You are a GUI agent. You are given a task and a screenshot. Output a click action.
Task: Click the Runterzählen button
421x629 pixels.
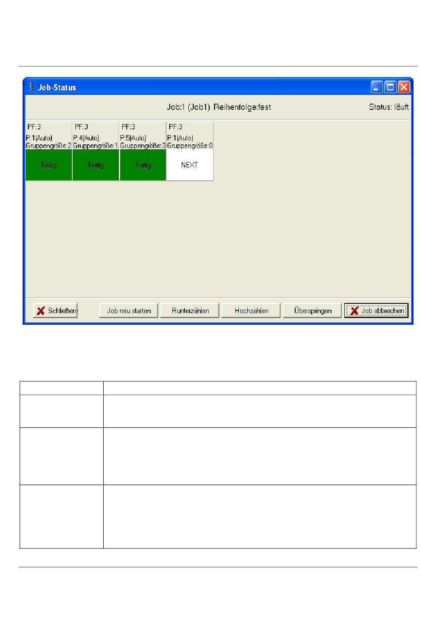(x=190, y=311)
